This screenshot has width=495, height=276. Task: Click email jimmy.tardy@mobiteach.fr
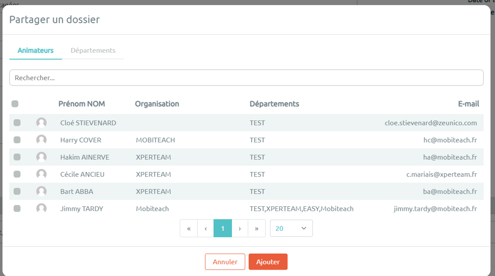point(435,209)
